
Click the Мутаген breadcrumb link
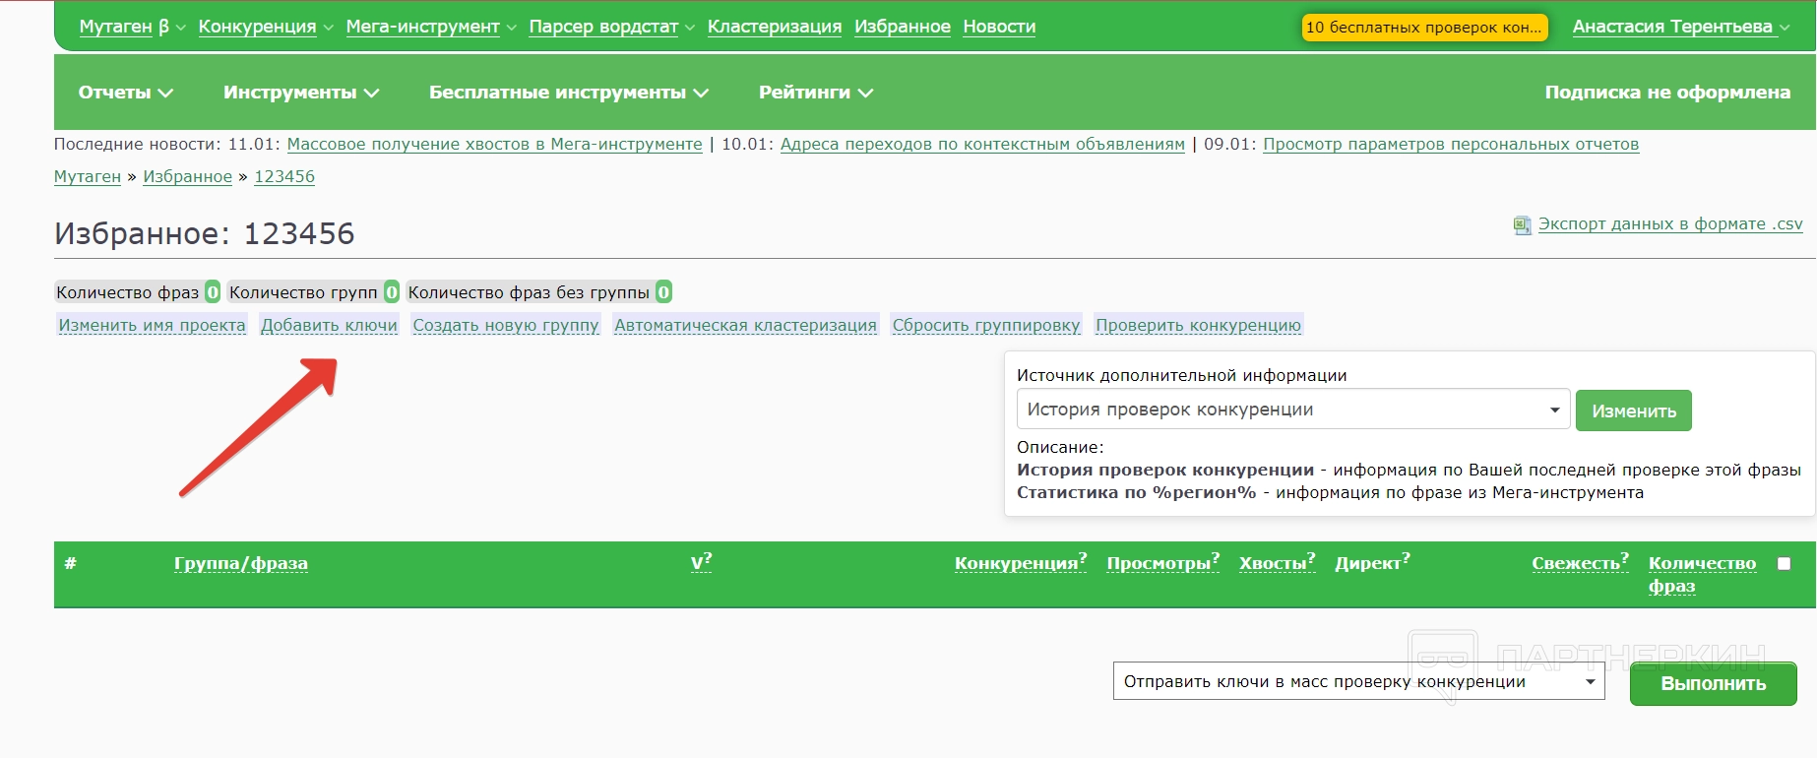tap(88, 177)
